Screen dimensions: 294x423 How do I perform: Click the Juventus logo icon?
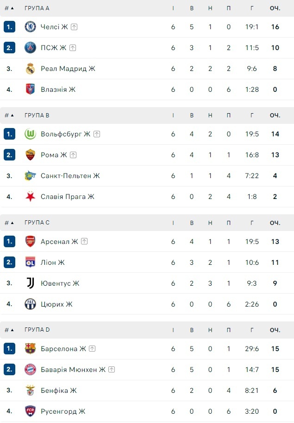30,283
